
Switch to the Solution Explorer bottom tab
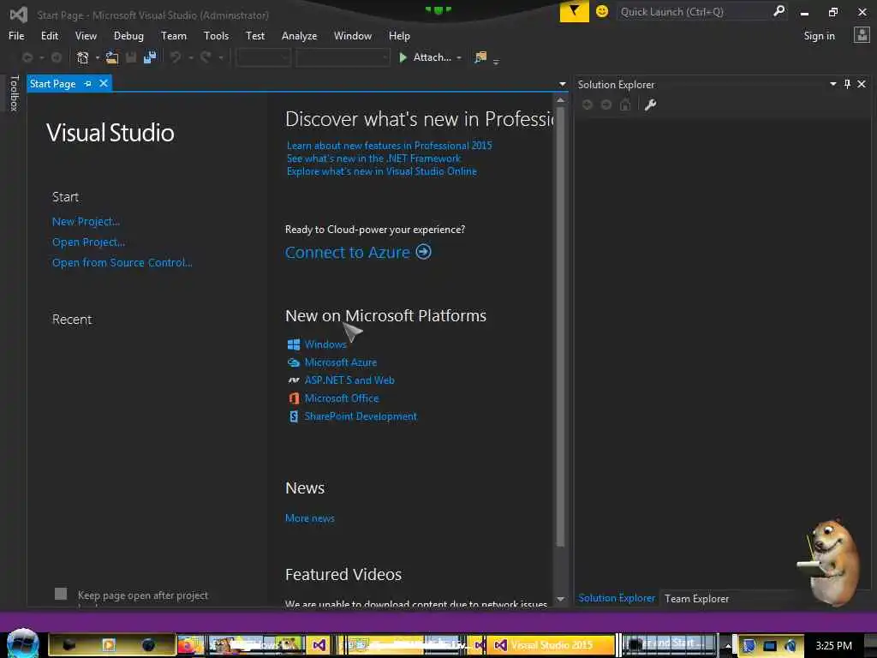(x=617, y=598)
